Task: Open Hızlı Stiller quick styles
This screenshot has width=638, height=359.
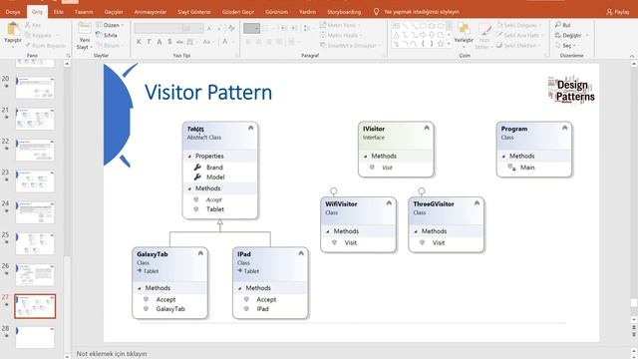Action: tap(484, 36)
